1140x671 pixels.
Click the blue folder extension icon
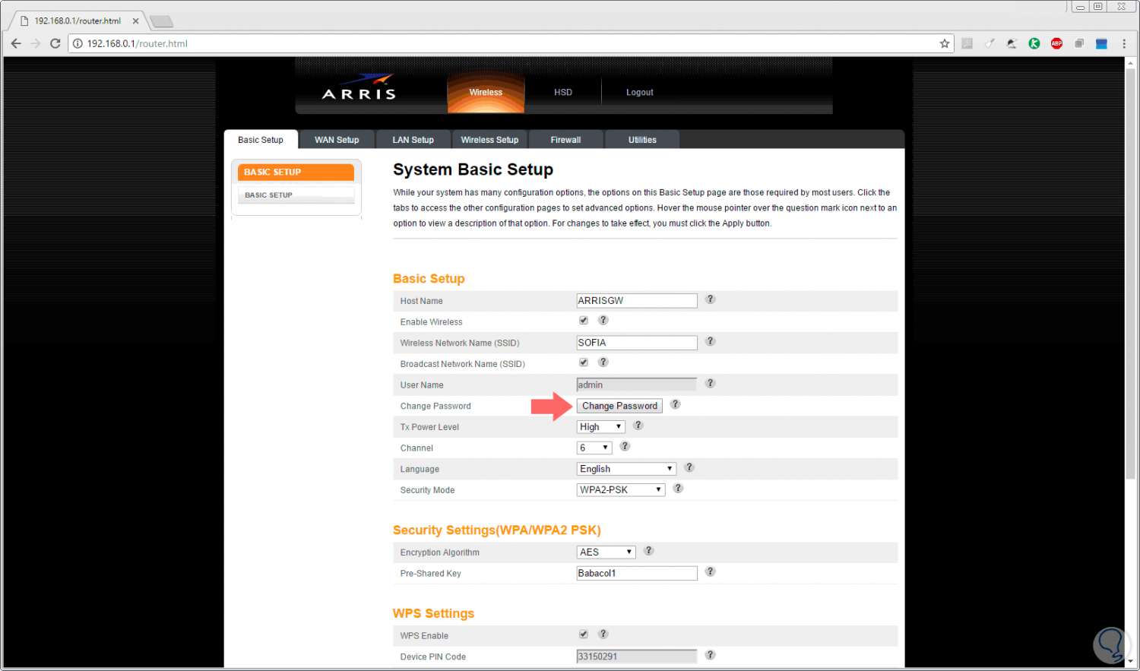(x=1101, y=43)
